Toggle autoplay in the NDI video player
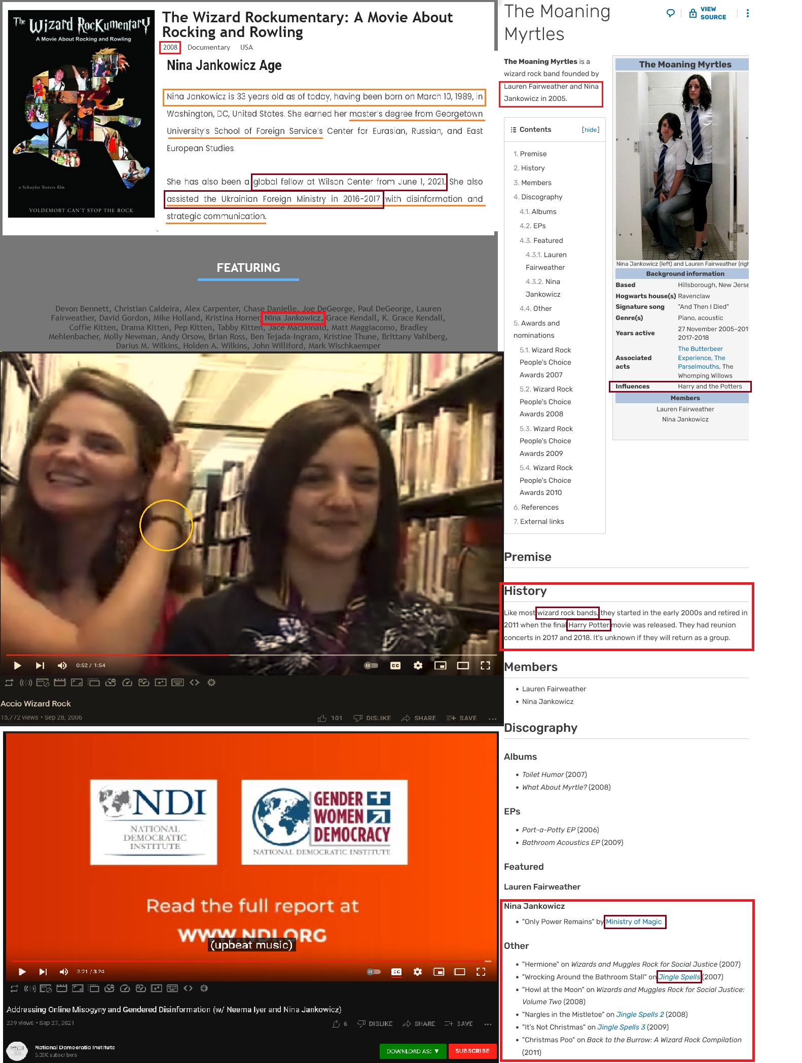The image size is (802, 1063). pos(374,972)
